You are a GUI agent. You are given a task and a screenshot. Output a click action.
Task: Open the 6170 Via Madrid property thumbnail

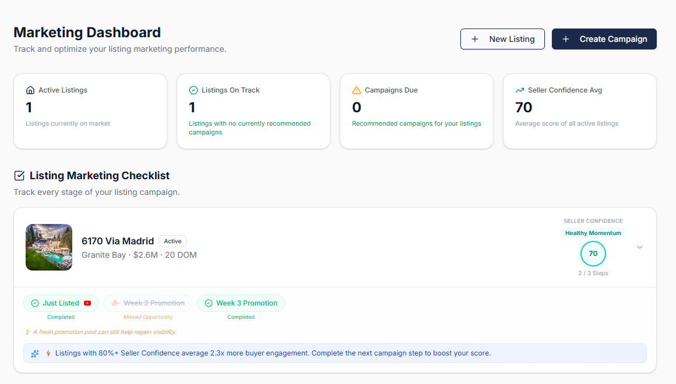point(49,247)
